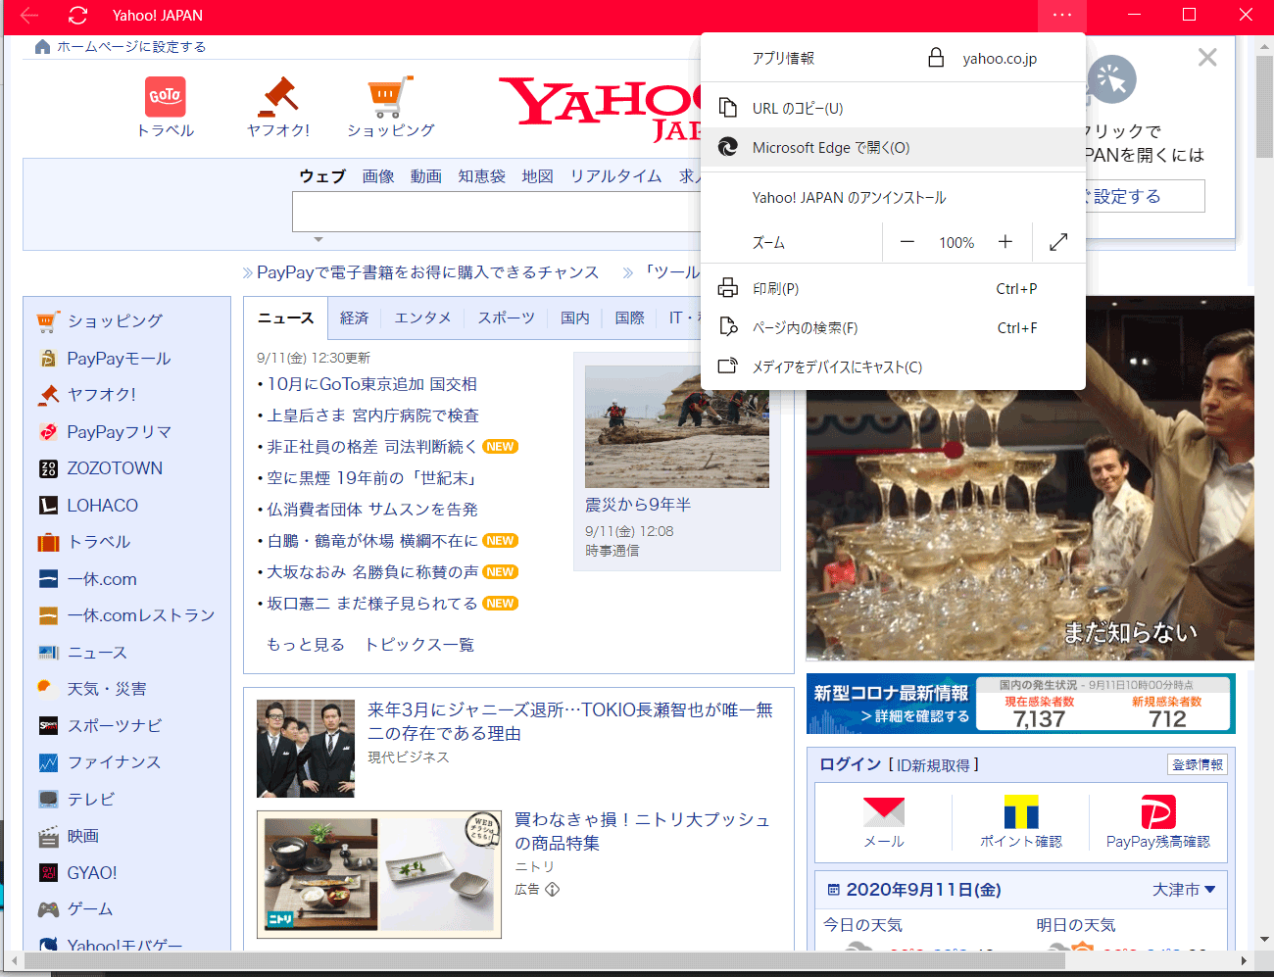The width and height of the screenshot is (1274, 977).
Task: Open headline 上皇后さま 宮内庁病院で検査
Action: 372,415
